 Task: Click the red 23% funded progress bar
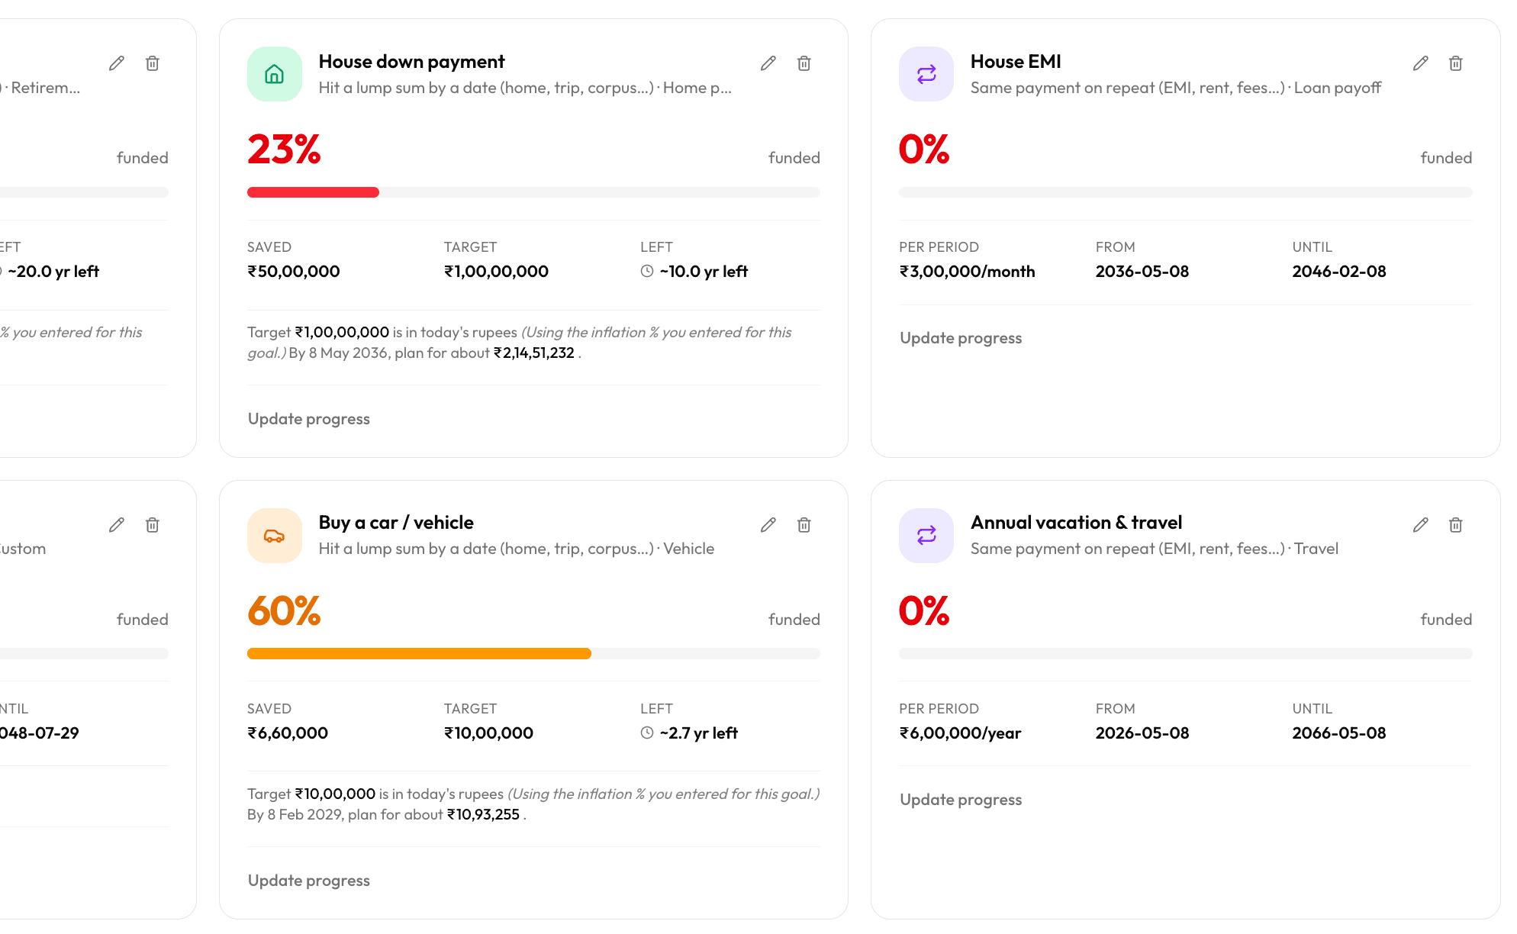533,192
